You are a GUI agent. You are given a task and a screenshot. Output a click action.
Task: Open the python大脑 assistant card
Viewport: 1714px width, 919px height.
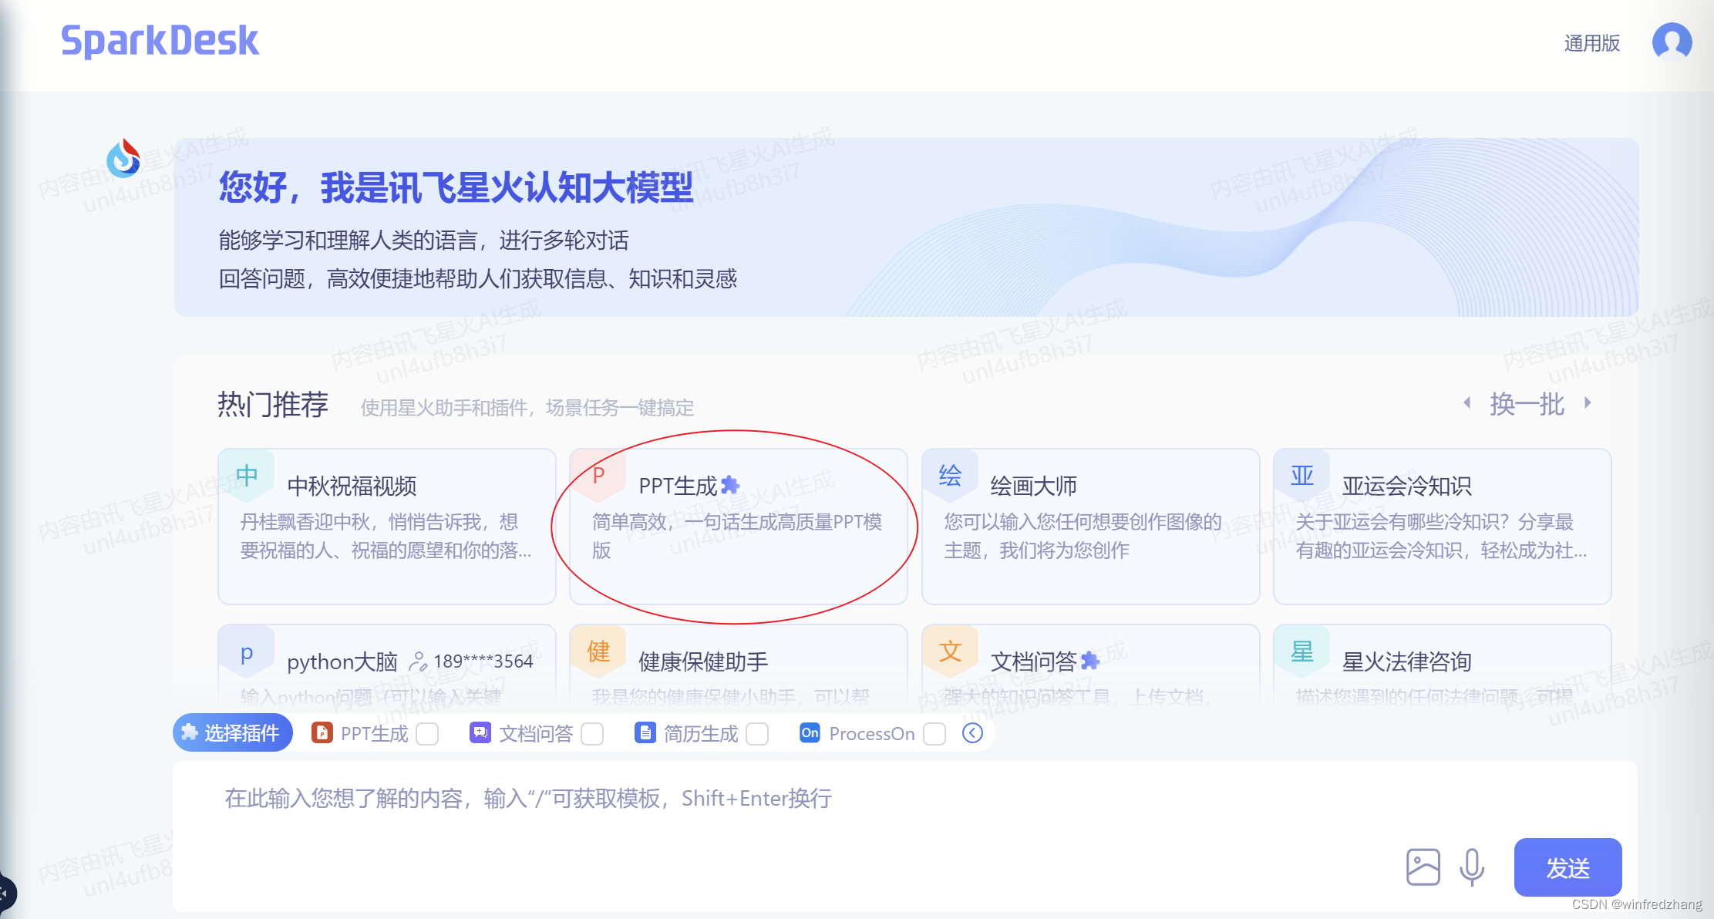pyautogui.click(x=387, y=667)
